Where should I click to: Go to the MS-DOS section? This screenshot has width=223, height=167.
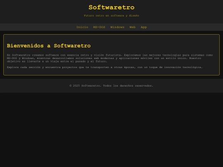[x=99, y=27]
